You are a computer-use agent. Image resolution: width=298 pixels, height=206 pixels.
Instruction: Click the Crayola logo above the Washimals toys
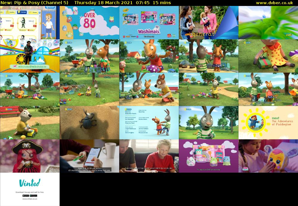click(126, 10)
